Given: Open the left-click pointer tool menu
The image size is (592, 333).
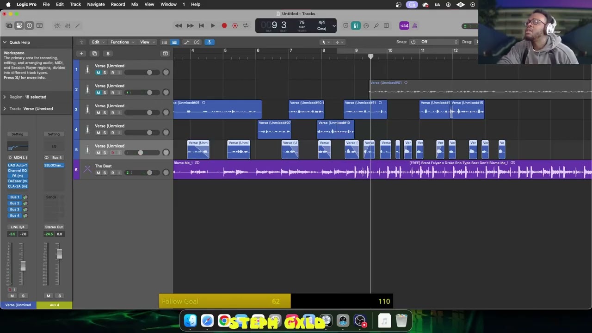Looking at the screenshot, I should [326, 42].
